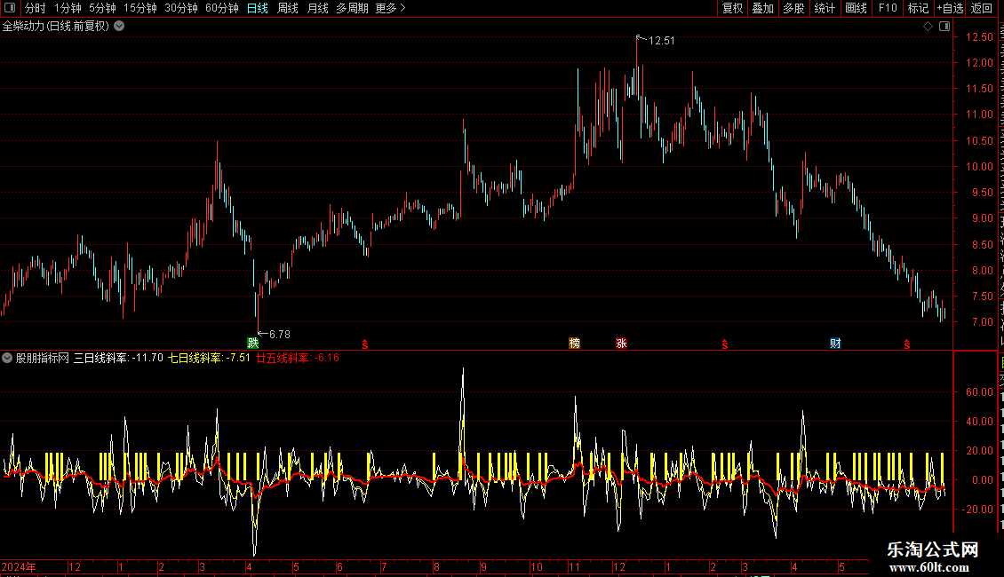
Task: Select the 60分钟 period tab
Action: point(221,8)
